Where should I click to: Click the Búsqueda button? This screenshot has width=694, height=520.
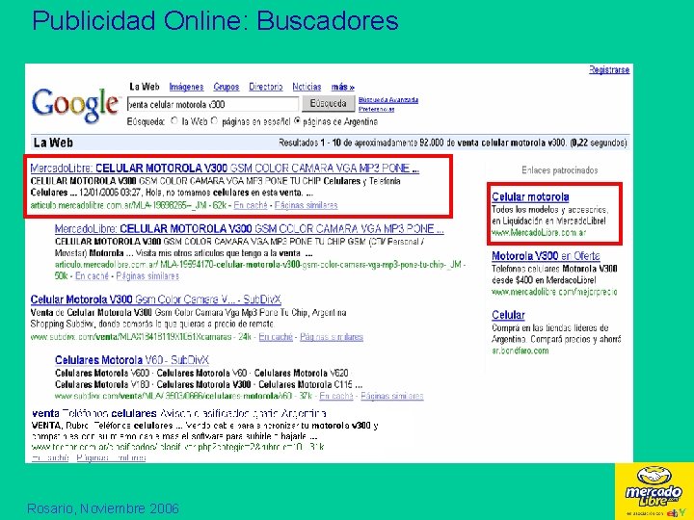click(329, 104)
